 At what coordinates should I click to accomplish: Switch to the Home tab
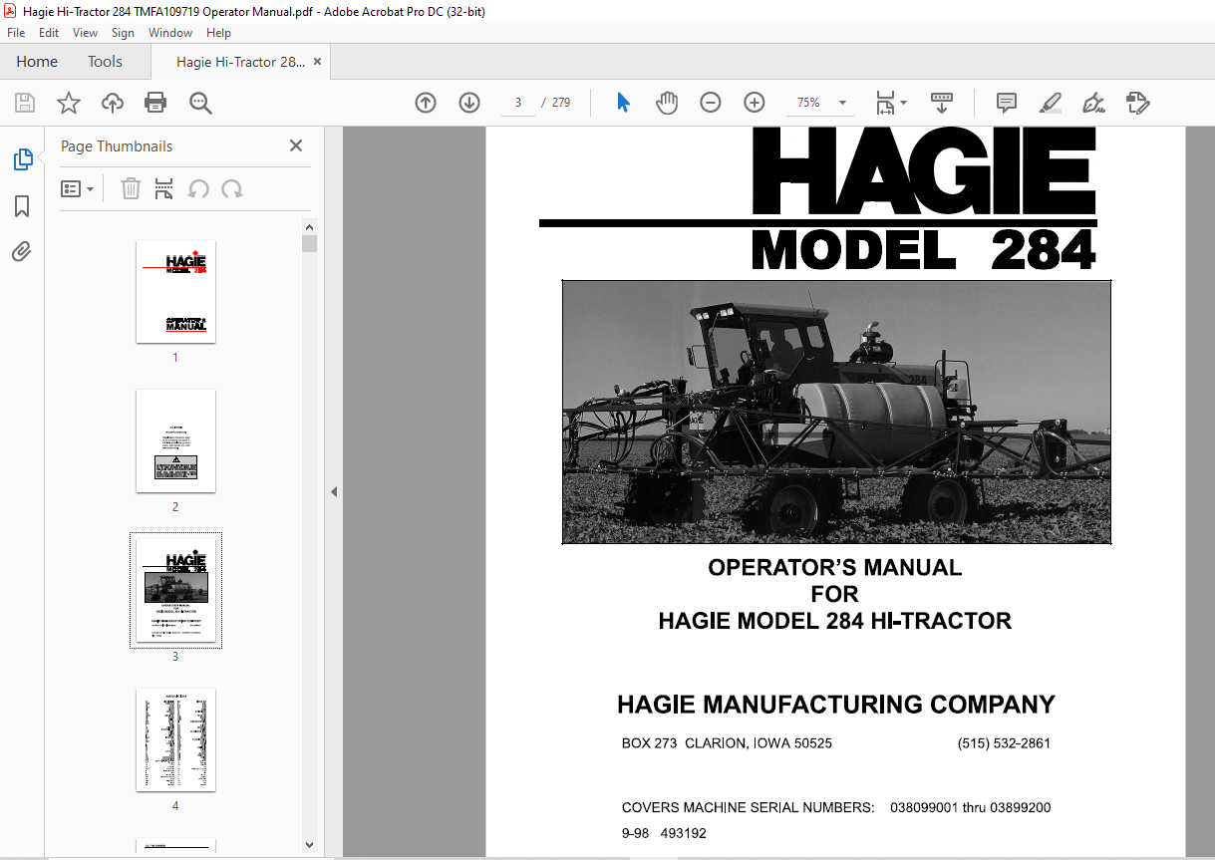(x=37, y=62)
